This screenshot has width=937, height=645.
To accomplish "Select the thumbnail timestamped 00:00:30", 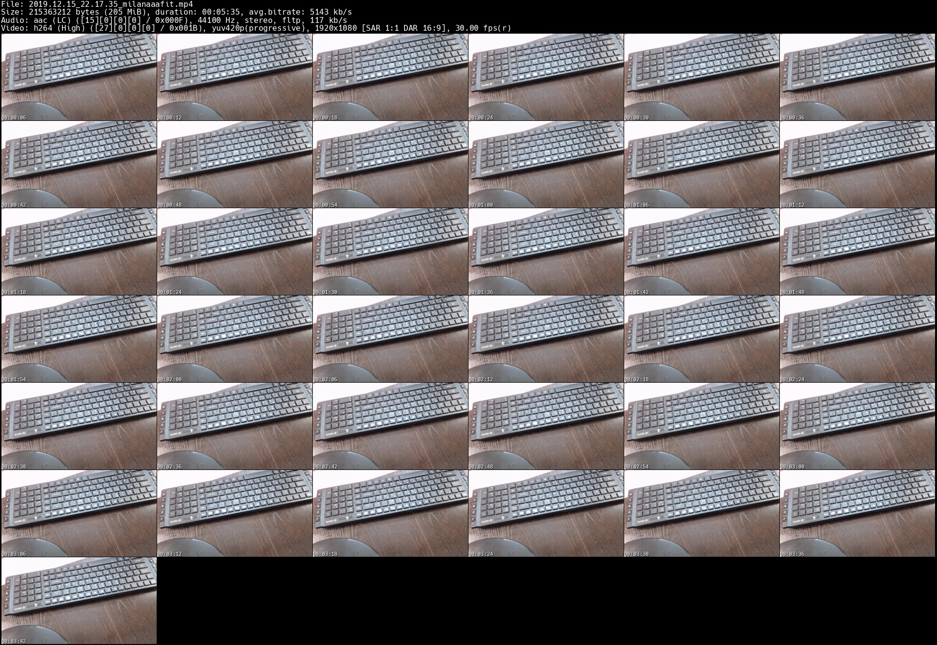I will 702,77.
